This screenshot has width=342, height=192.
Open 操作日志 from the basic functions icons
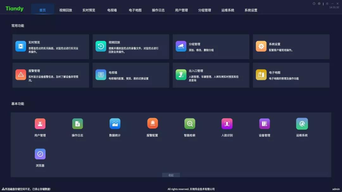click(x=78, y=123)
